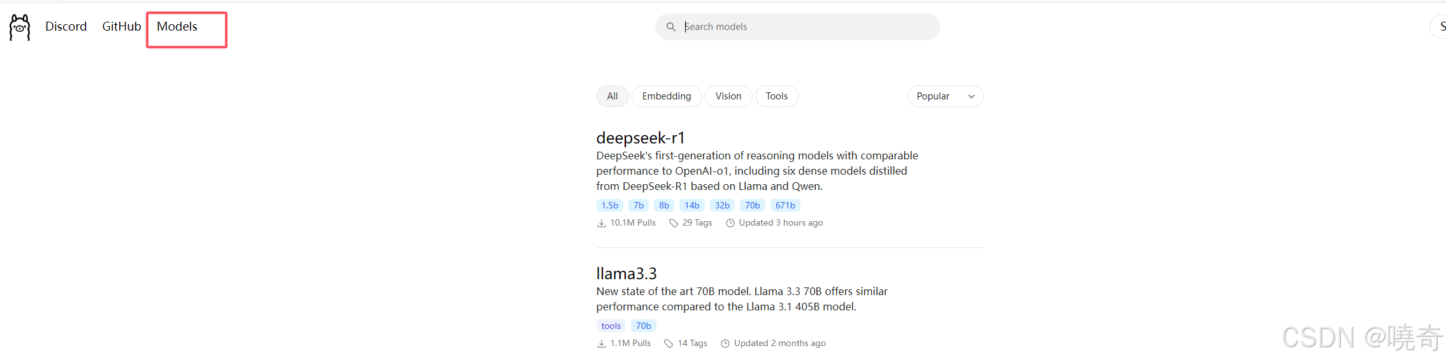
Task: Open the llama3.3 model page
Action: click(x=626, y=273)
